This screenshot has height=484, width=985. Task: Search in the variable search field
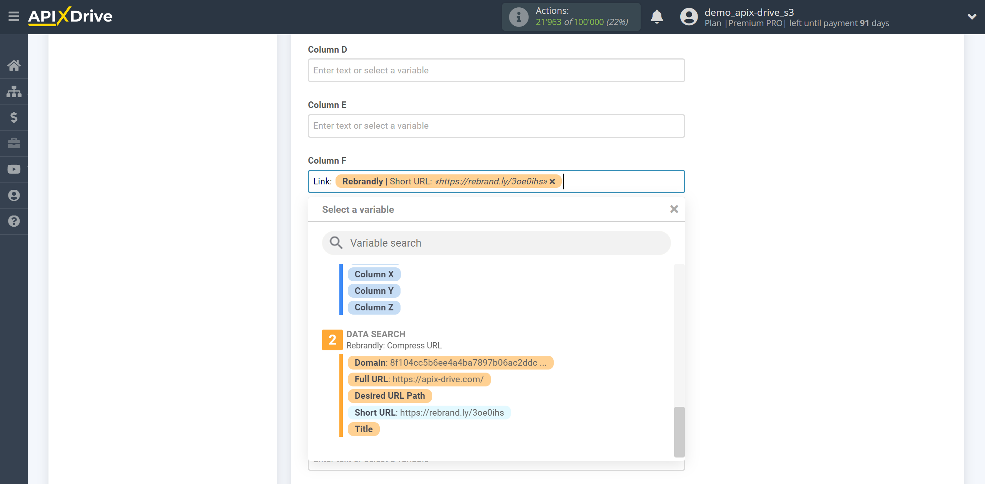point(496,243)
